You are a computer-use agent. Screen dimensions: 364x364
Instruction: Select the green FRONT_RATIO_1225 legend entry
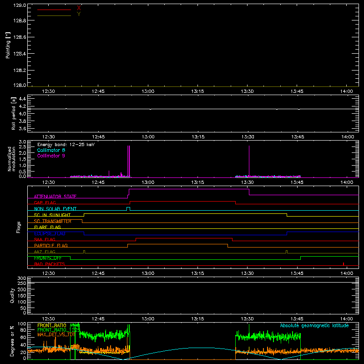59,330
